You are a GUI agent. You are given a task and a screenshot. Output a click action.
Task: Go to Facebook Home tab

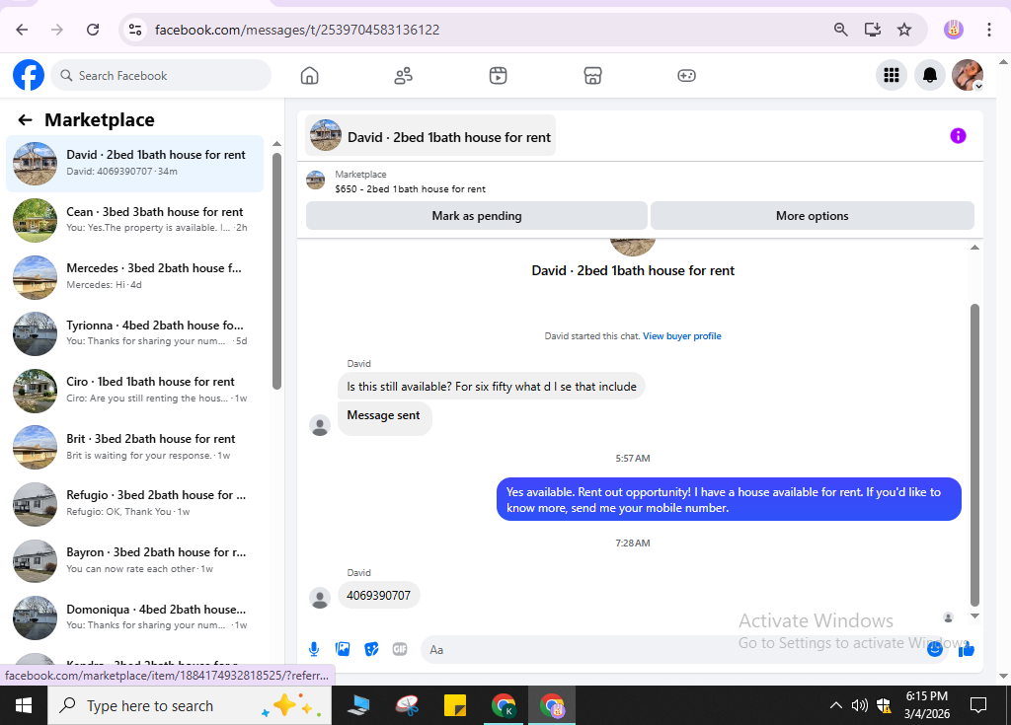[309, 75]
